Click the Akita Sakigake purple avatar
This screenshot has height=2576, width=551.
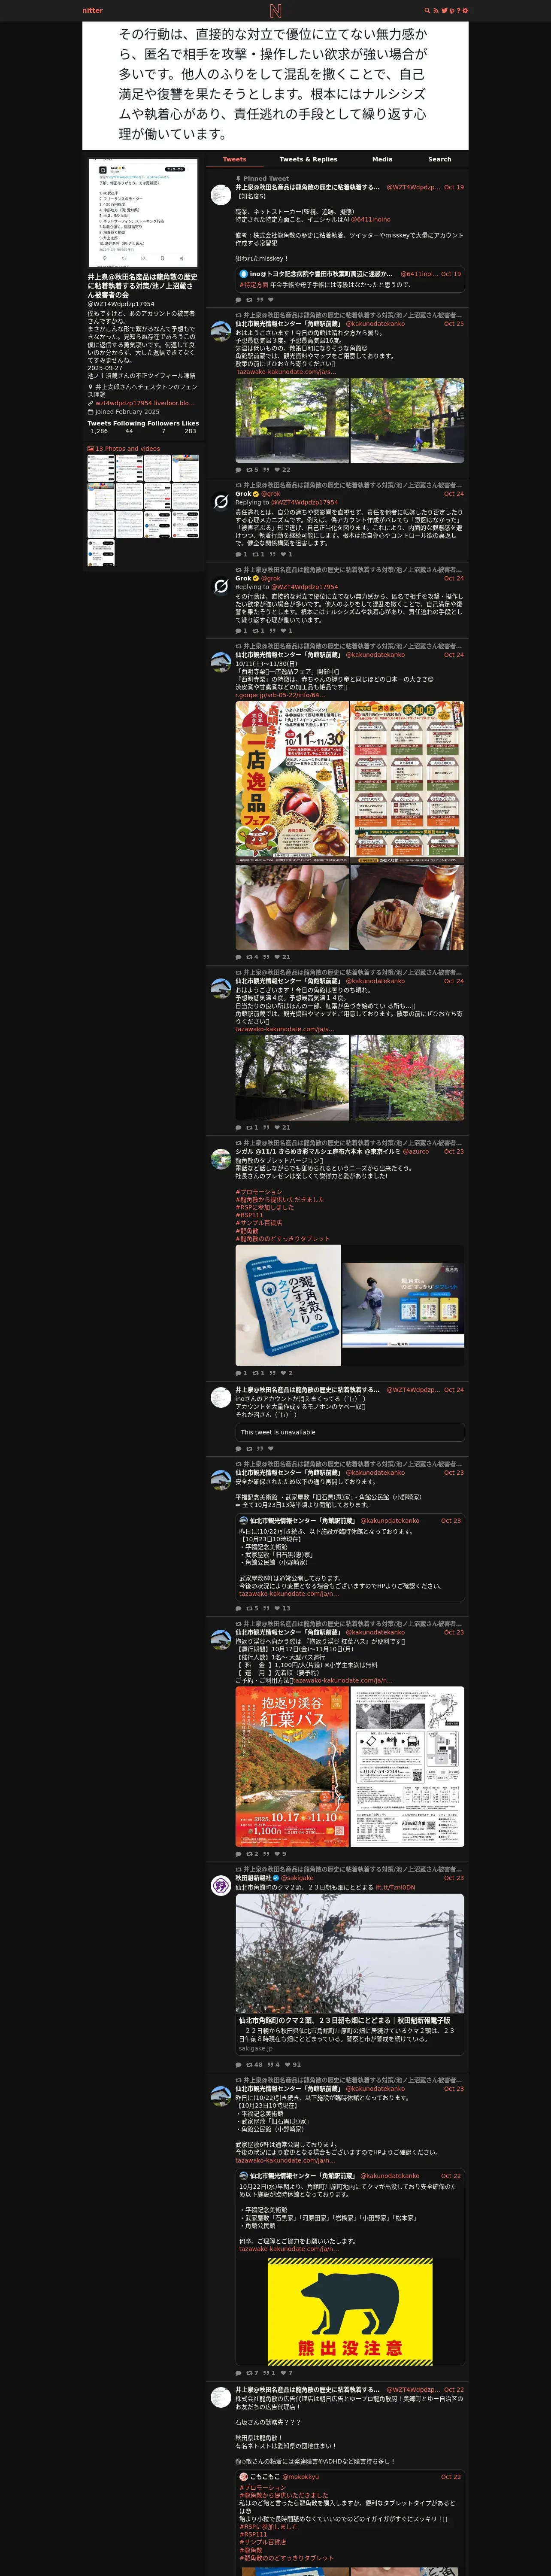coord(221,1886)
